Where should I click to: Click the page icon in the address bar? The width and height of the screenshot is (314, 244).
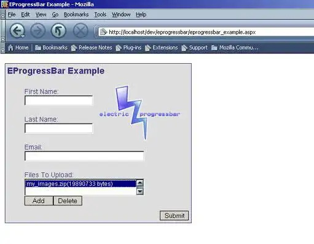click(103, 32)
